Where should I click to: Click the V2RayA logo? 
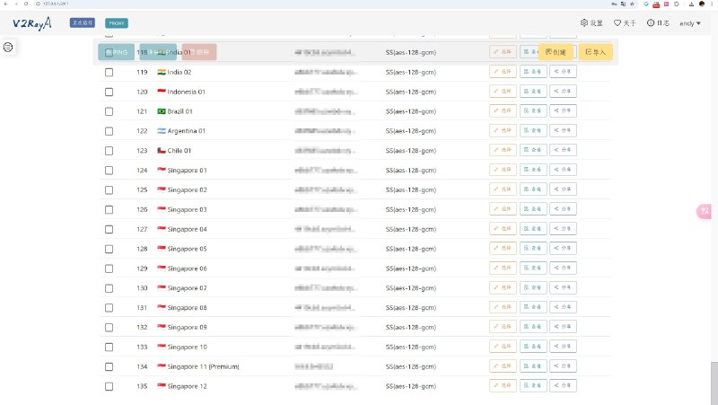pyautogui.click(x=32, y=22)
